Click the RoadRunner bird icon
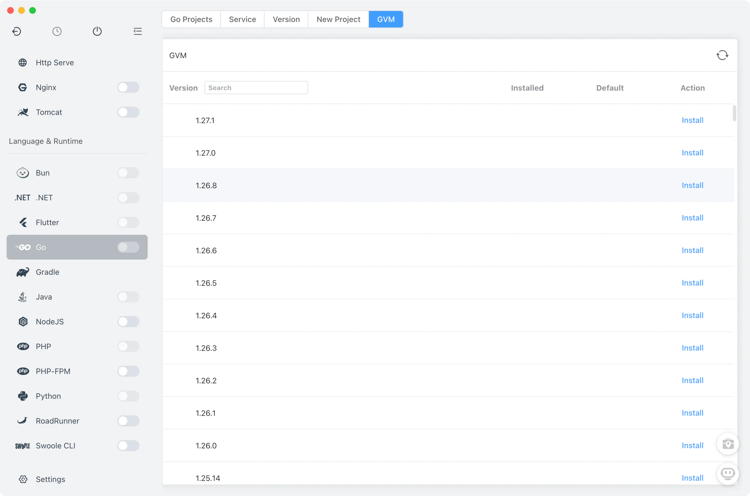The width and height of the screenshot is (750, 496). (23, 421)
